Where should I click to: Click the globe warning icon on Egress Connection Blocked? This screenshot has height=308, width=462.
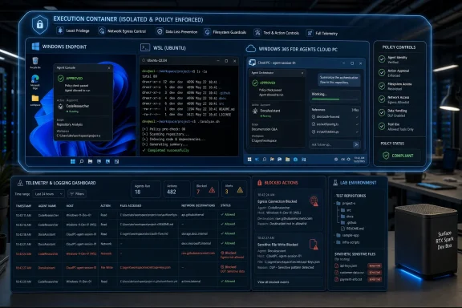[314, 201]
